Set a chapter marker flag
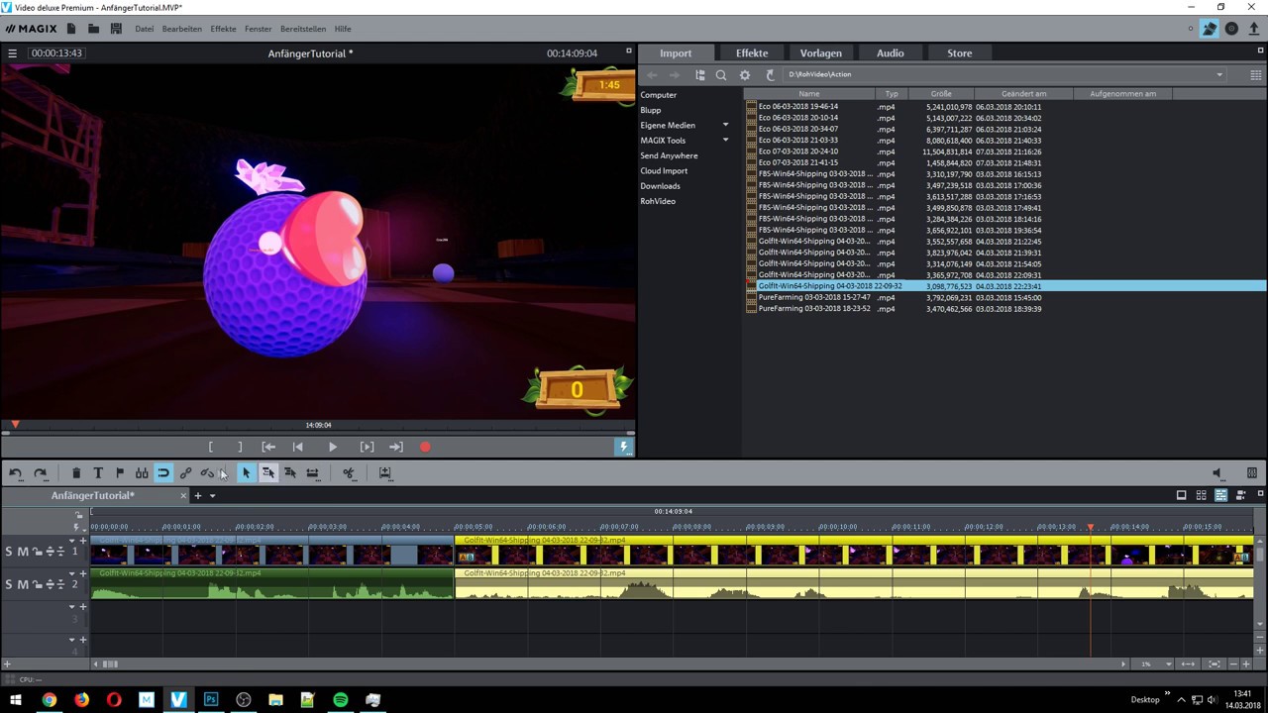The width and height of the screenshot is (1268, 713). (120, 473)
